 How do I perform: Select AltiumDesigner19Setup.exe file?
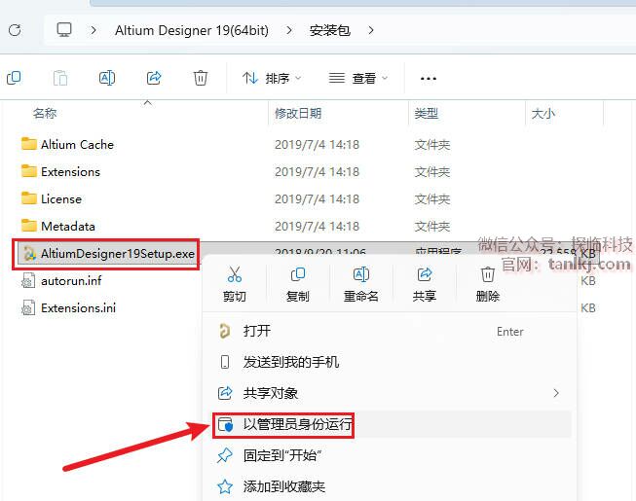tap(118, 254)
